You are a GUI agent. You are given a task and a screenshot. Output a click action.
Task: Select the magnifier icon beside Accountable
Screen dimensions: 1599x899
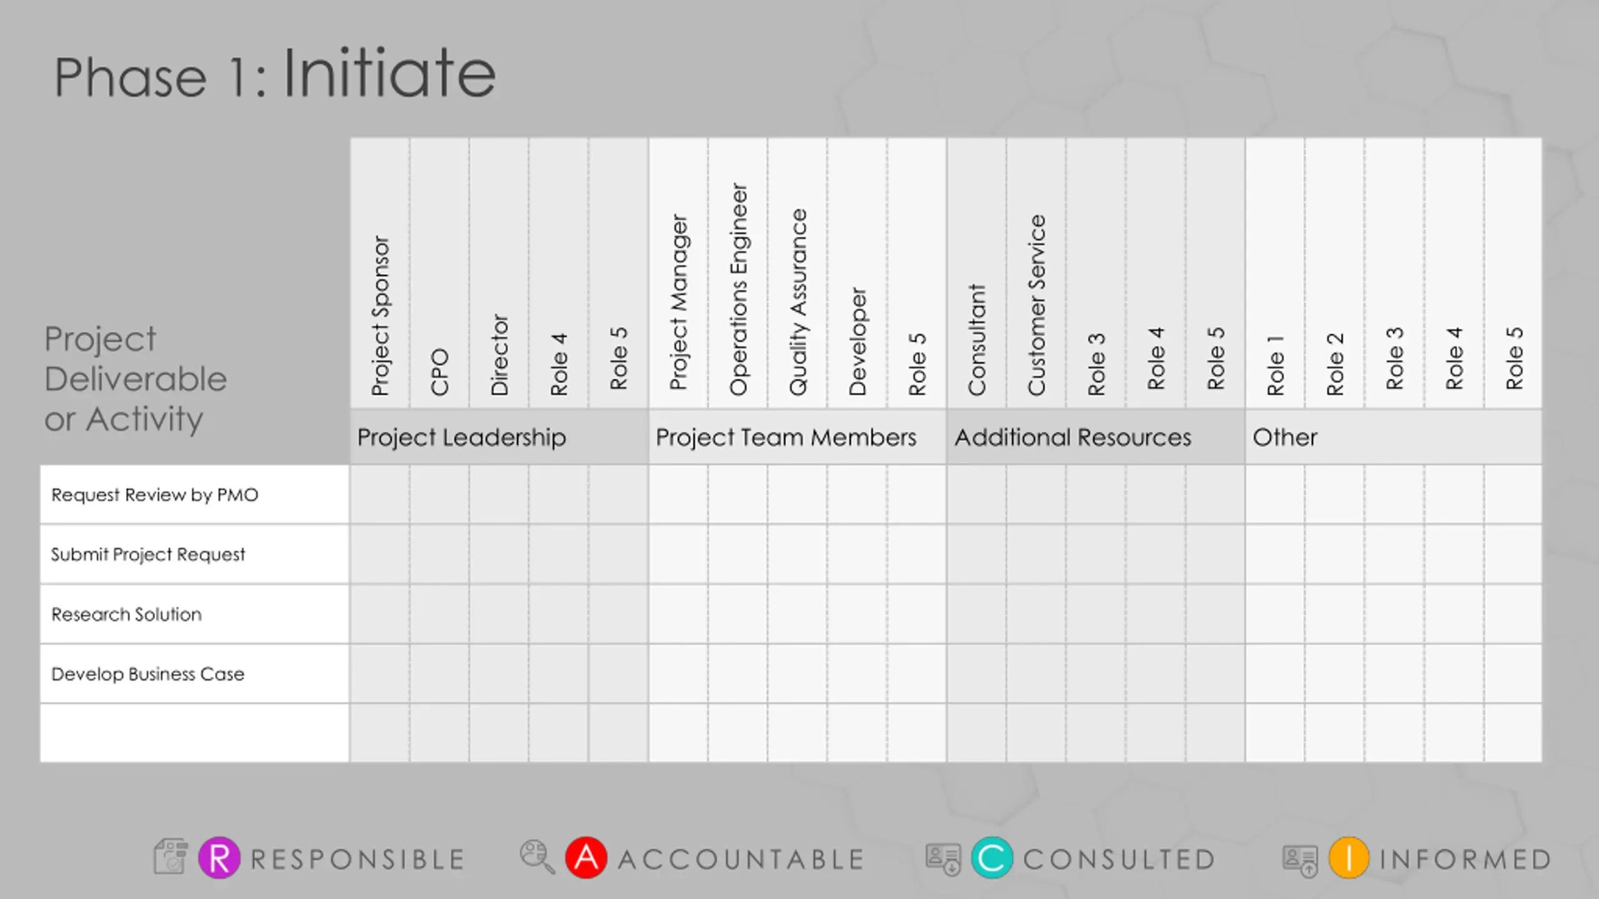(537, 857)
